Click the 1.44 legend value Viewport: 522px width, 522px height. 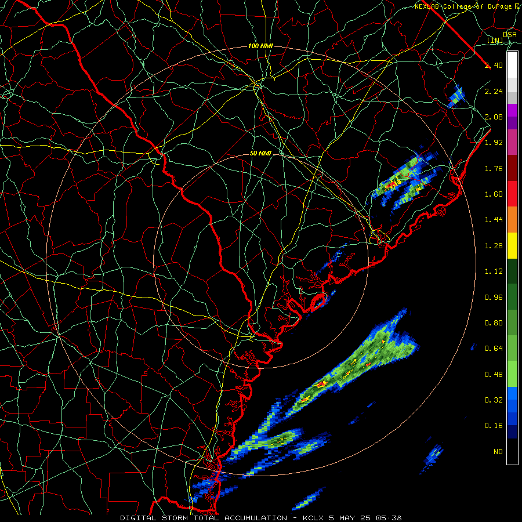[494, 220]
